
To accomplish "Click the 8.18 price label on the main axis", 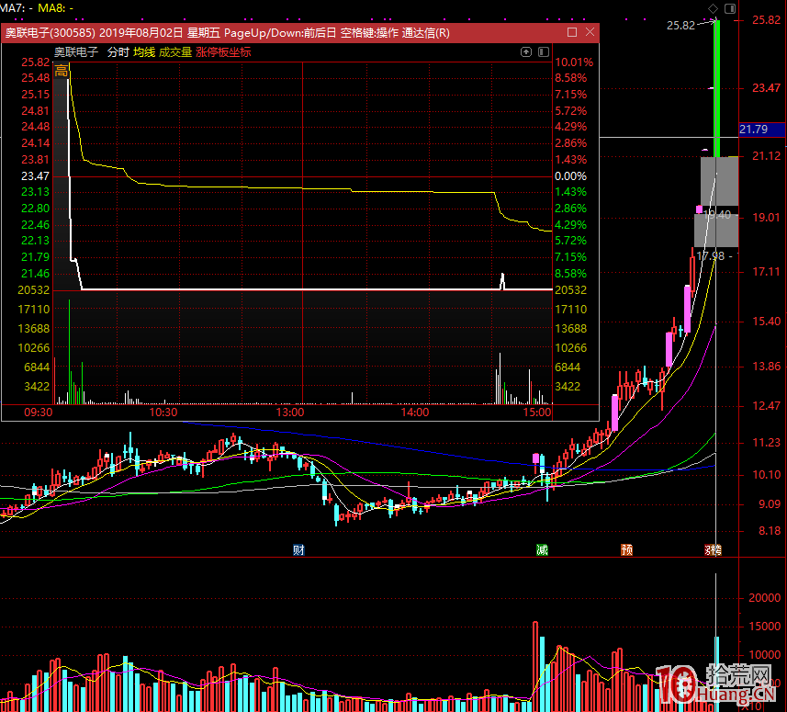I will coord(770,531).
